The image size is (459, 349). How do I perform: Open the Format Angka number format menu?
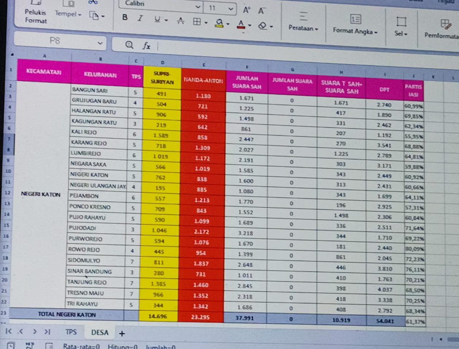click(355, 25)
